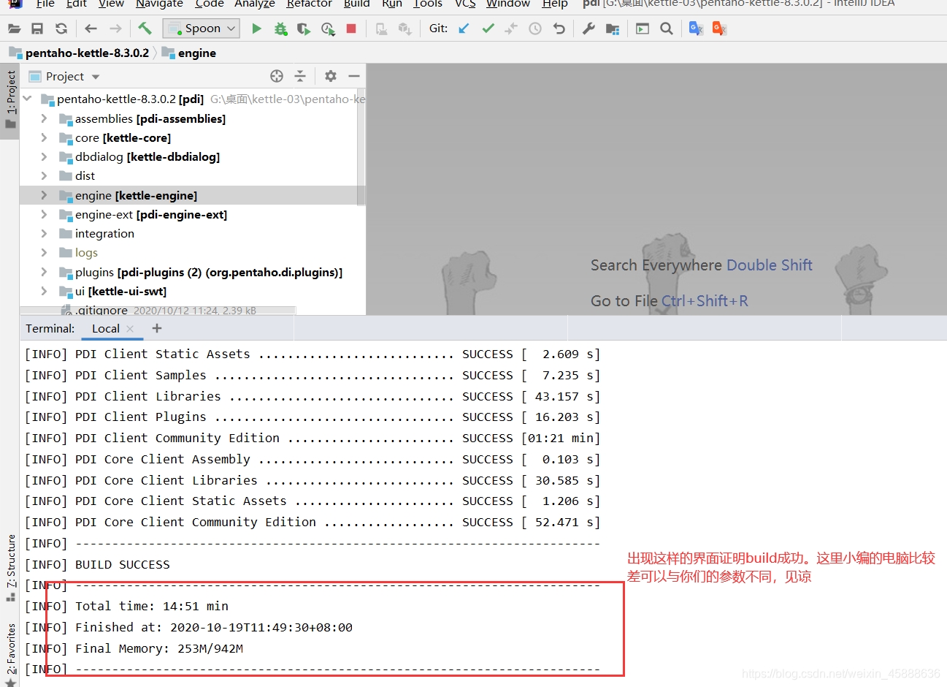
Task: Click the Git Commit green checkmark
Action: click(488, 29)
